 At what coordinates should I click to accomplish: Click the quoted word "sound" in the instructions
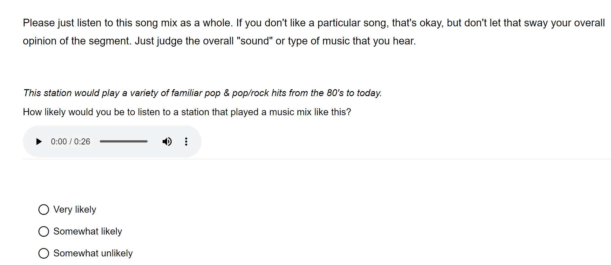(x=255, y=41)
